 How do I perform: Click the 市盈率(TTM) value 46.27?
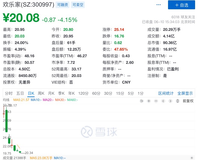tap(82, 56)
